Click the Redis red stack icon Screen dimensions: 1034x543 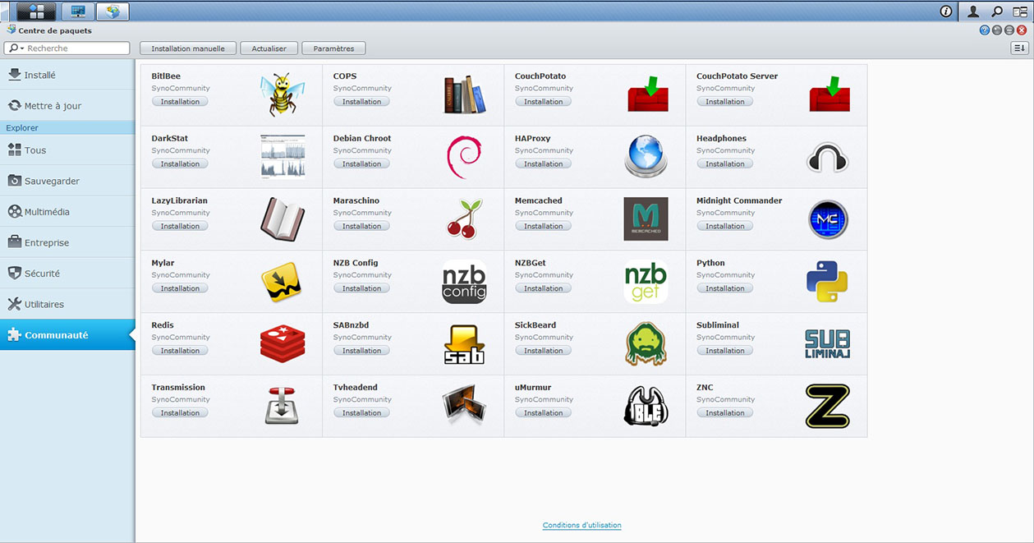point(283,344)
